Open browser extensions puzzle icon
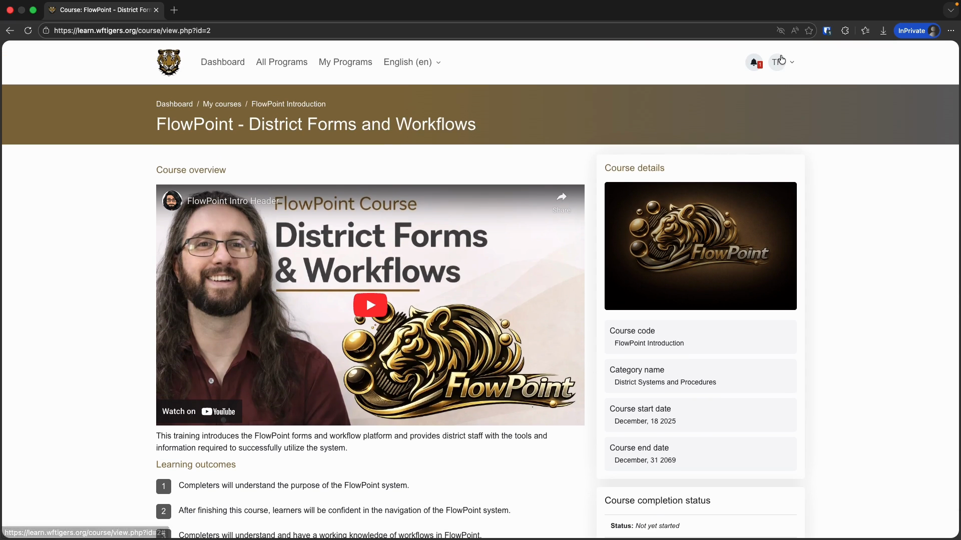961x540 pixels. click(x=845, y=30)
